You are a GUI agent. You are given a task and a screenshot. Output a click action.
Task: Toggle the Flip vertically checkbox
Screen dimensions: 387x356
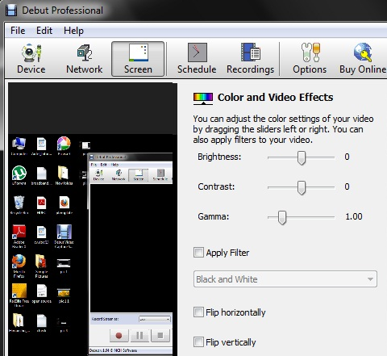pyautogui.click(x=198, y=342)
